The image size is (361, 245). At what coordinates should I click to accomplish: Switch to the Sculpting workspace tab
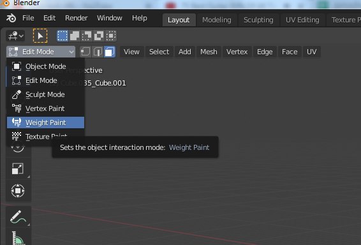coord(258,20)
